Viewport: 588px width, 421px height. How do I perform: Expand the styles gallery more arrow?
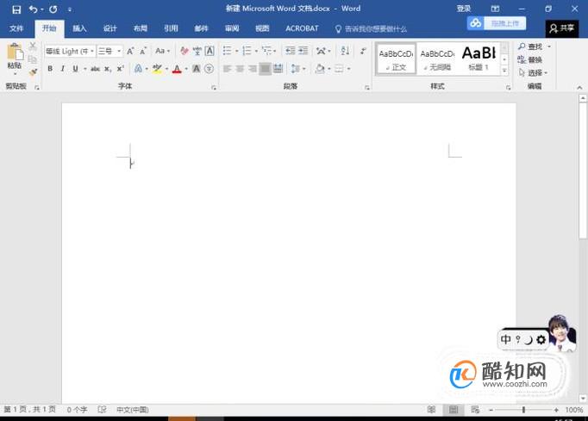coord(504,71)
